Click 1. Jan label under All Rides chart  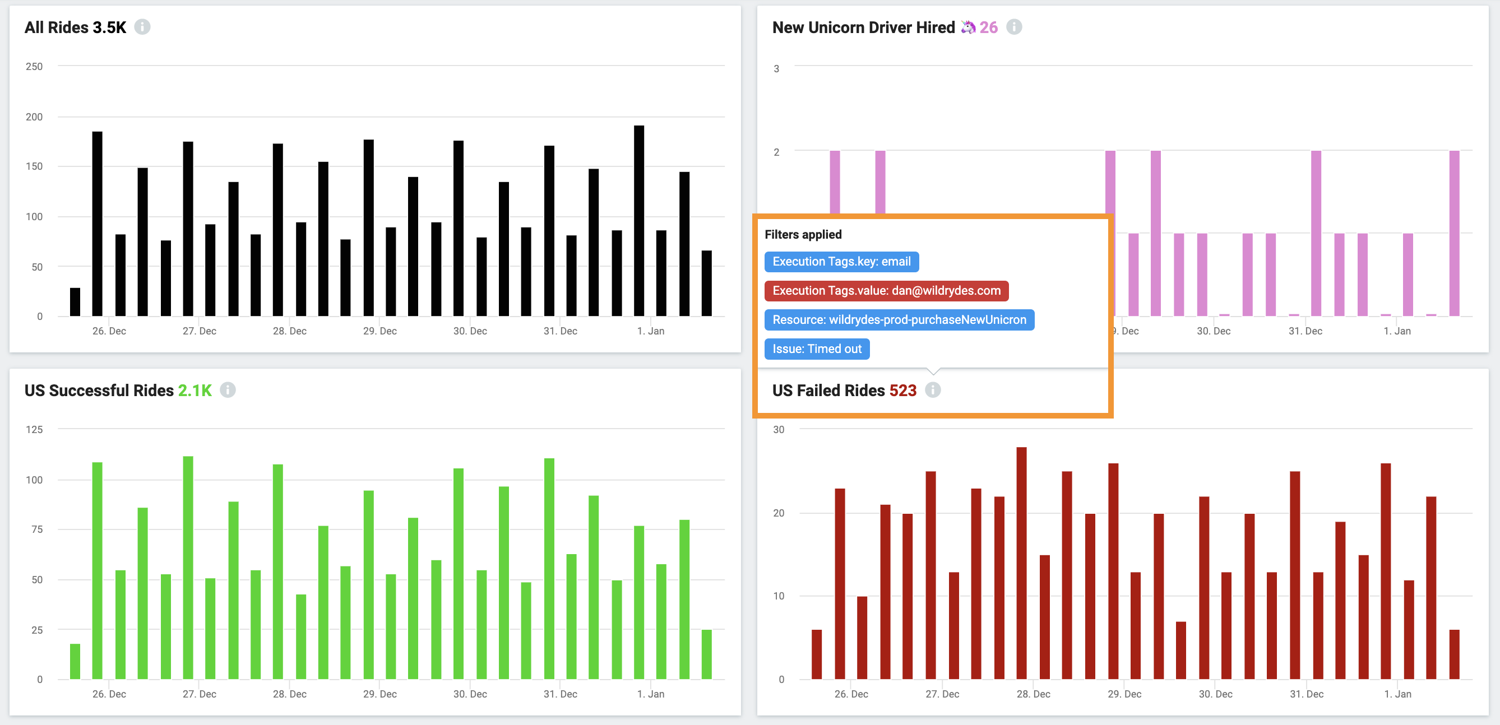[x=650, y=331]
